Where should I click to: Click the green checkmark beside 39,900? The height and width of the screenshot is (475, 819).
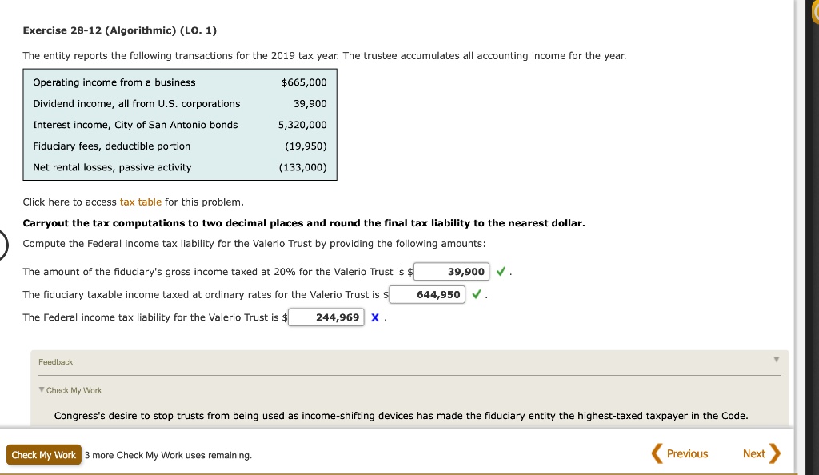coord(501,271)
